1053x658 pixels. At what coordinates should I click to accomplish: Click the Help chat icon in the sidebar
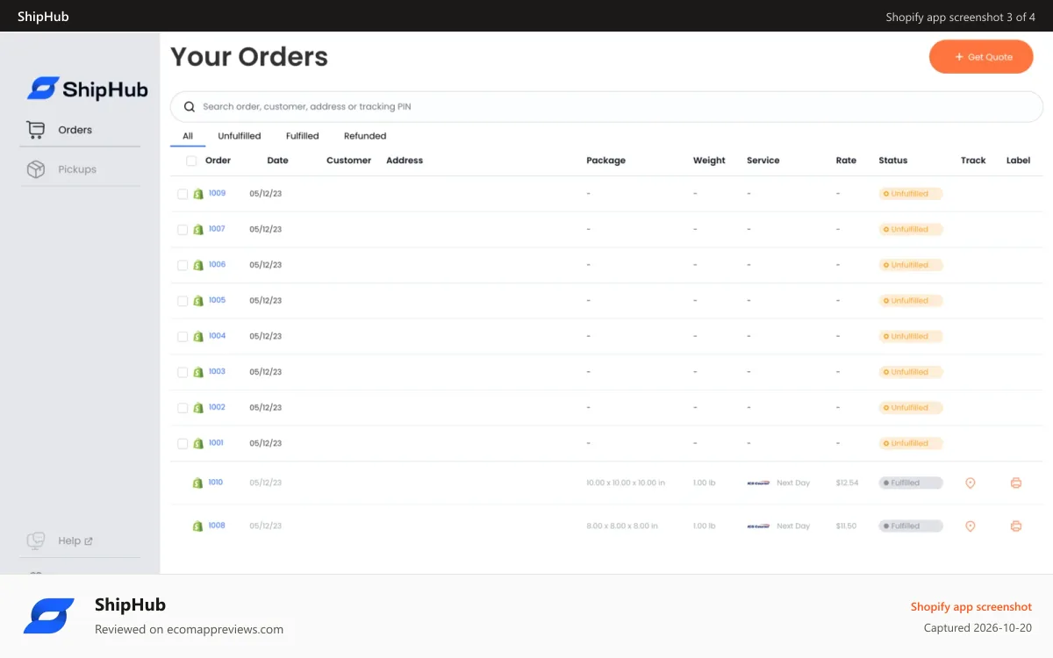pyautogui.click(x=35, y=540)
